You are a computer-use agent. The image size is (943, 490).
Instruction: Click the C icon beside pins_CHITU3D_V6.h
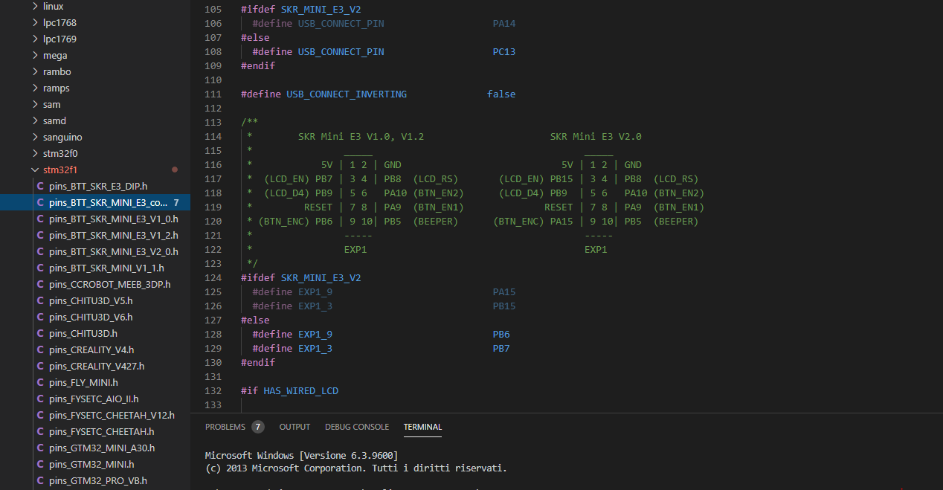pyautogui.click(x=40, y=317)
